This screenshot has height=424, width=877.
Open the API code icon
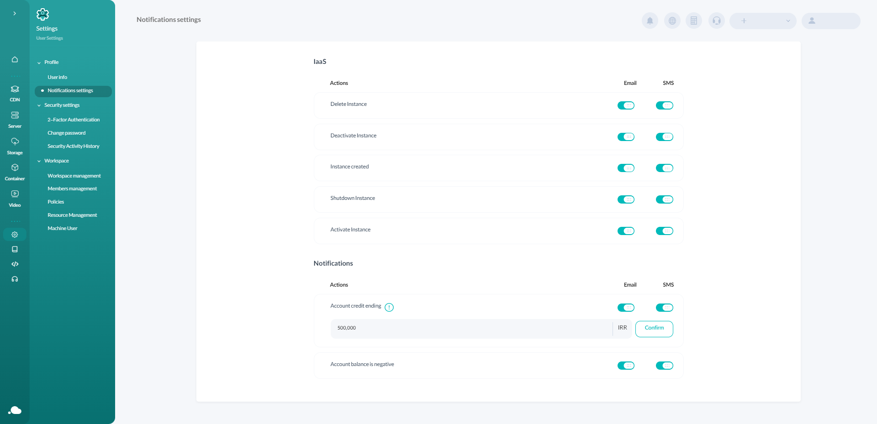click(x=15, y=264)
